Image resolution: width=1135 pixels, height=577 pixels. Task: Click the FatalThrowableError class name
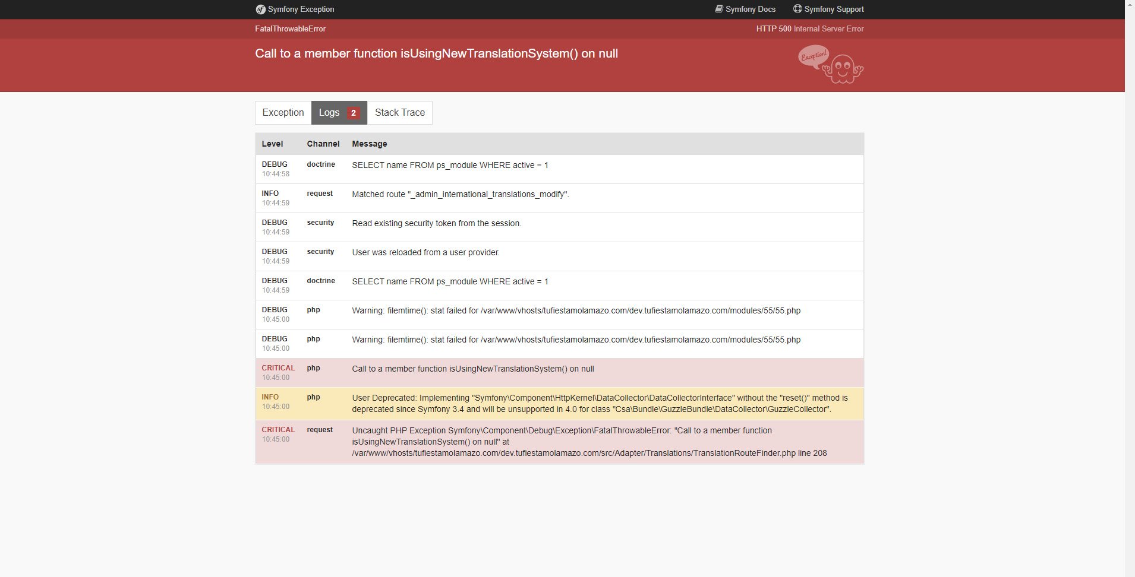pos(291,28)
